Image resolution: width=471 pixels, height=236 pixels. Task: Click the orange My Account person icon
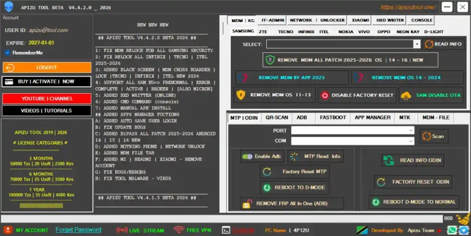[8, 230]
